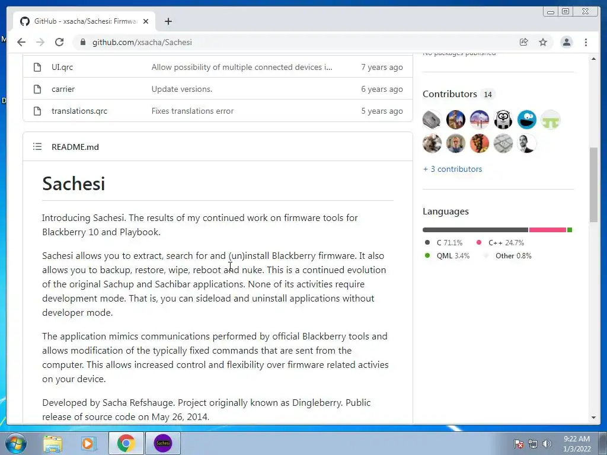Open the green pixel-art contributor avatar
The height and width of the screenshot is (455, 607).
(551, 120)
